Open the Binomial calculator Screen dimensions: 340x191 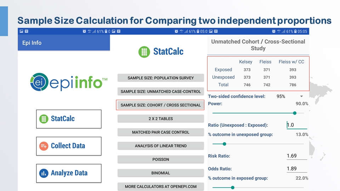161,173
